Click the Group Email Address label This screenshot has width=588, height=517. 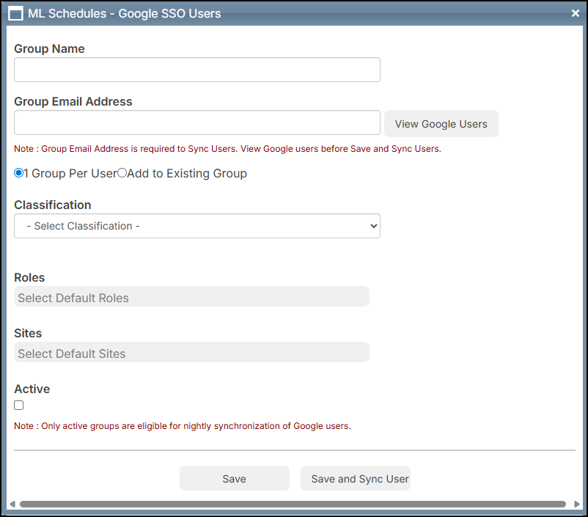(73, 102)
